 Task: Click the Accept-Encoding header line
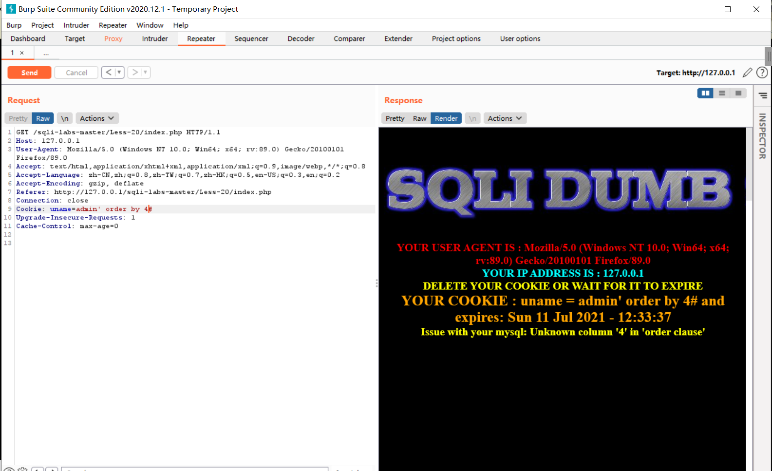pos(80,184)
